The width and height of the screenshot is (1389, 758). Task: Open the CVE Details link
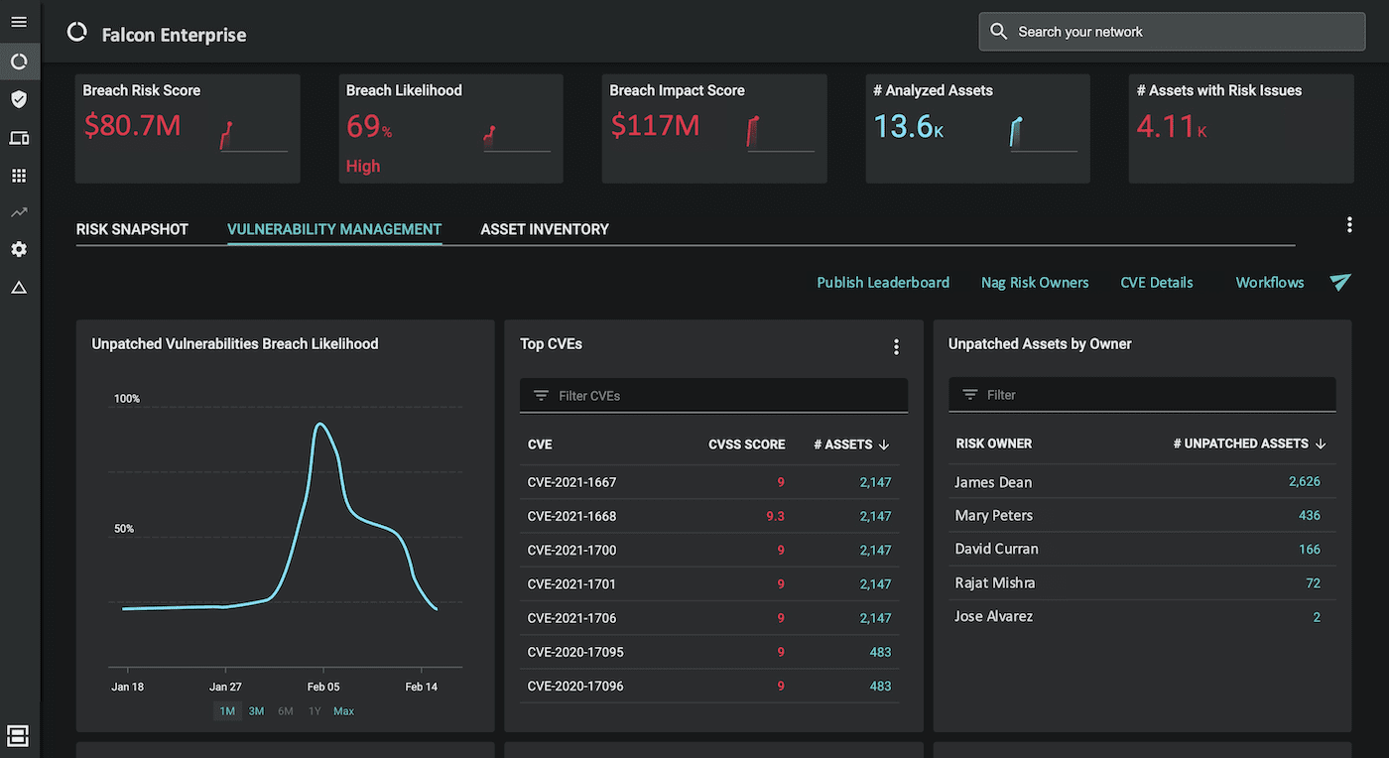[1157, 283]
